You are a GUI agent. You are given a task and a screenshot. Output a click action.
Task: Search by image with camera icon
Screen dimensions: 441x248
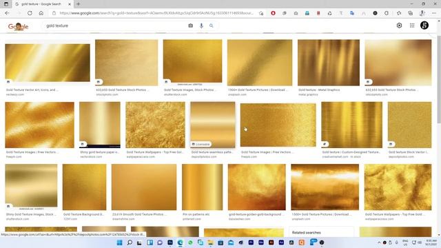pyautogui.click(x=190, y=25)
